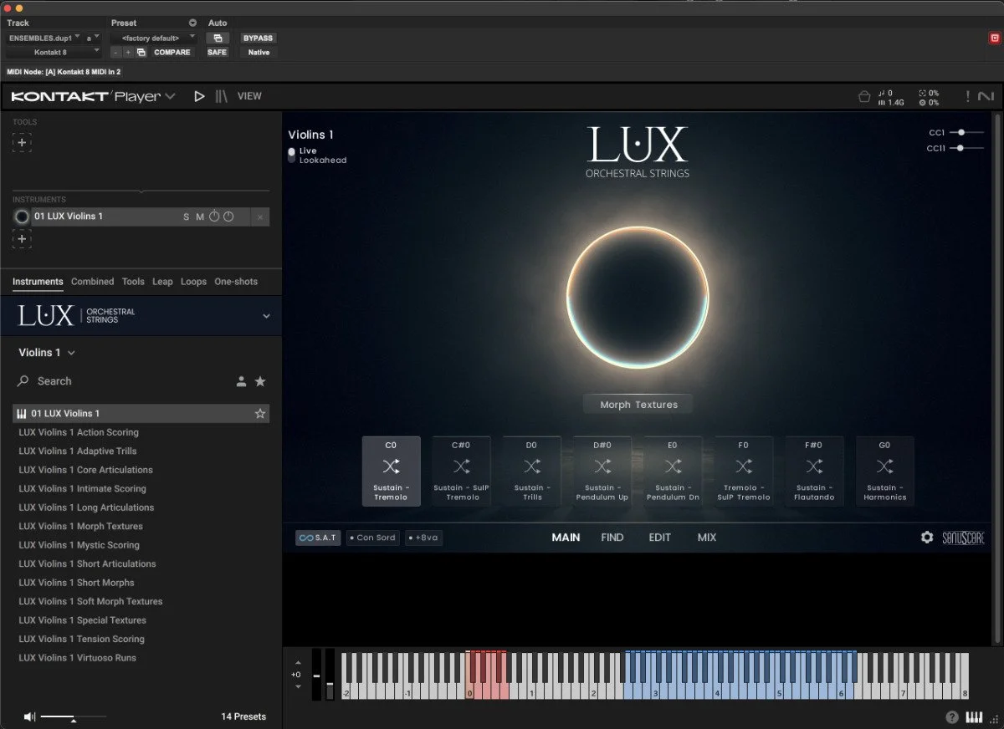Click the star favorite icon beside Search
This screenshot has height=729, width=1004.
point(260,380)
